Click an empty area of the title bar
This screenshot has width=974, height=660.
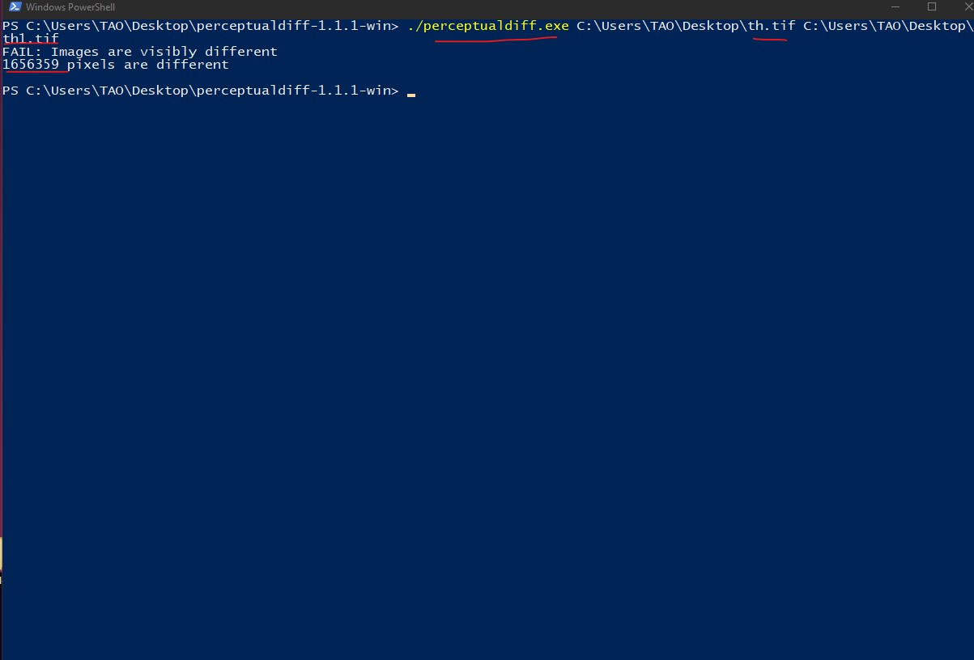[x=486, y=7]
